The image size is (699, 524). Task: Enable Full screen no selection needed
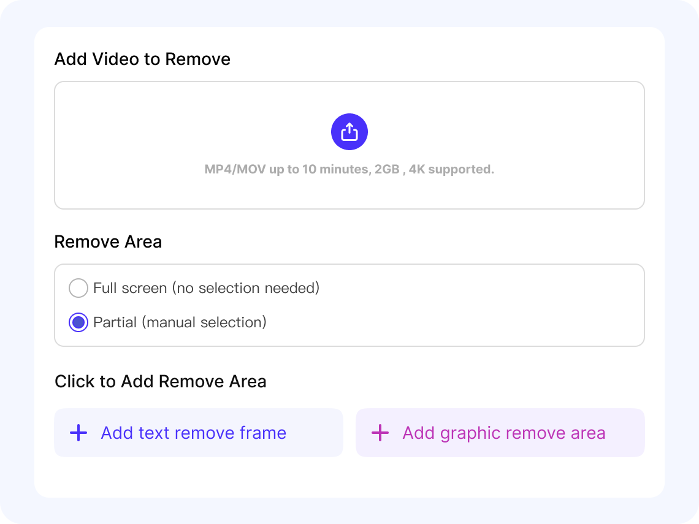coord(78,287)
